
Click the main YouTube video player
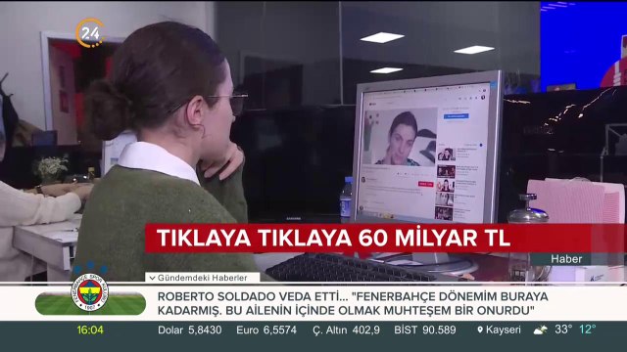(x=401, y=137)
